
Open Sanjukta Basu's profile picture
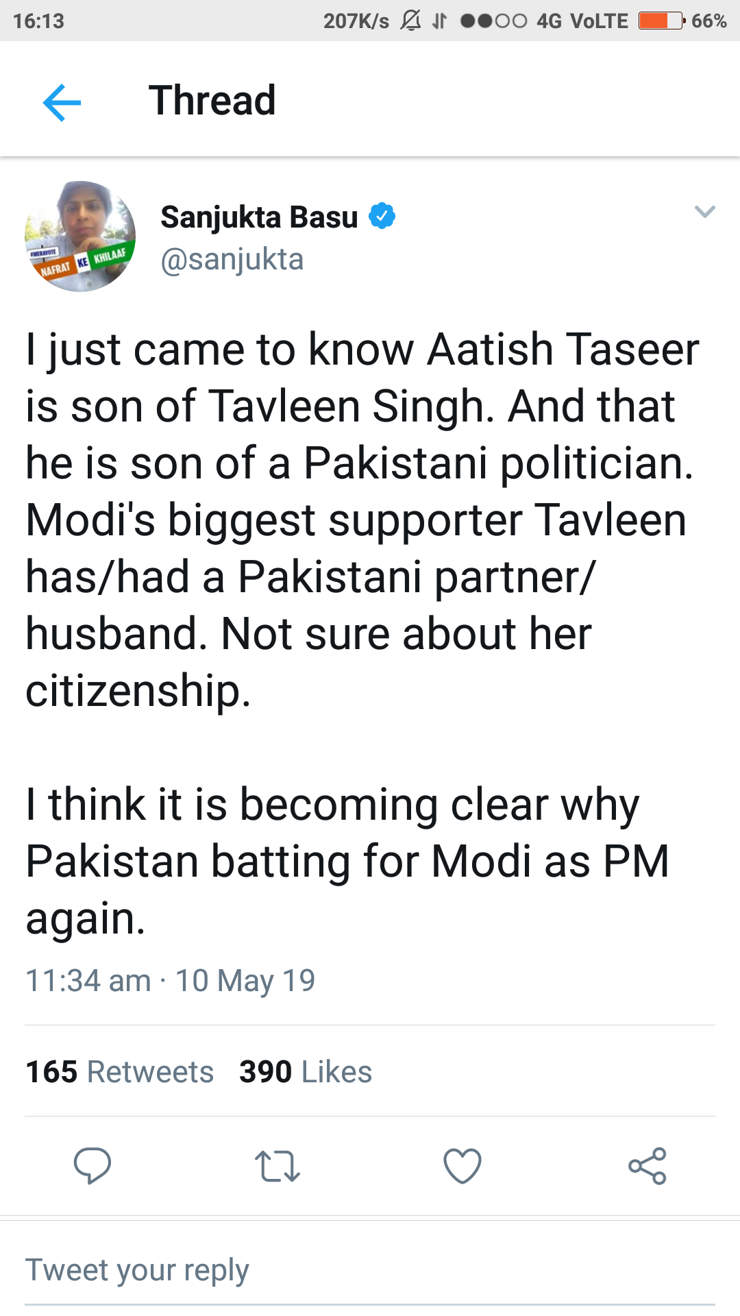point(80,236)
